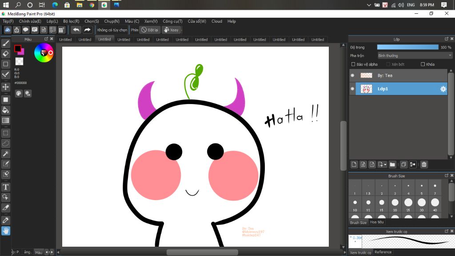Select the Eraser tool
Viewport: 455px width, 256px height.
pyautogui.click(x=5, y=54)
